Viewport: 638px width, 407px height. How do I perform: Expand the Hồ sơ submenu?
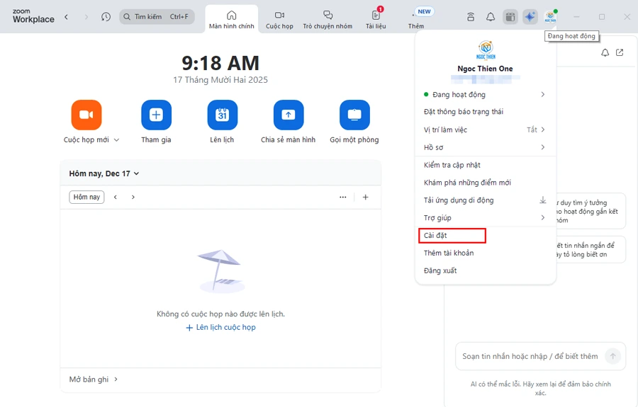click(x=485, y=147)
